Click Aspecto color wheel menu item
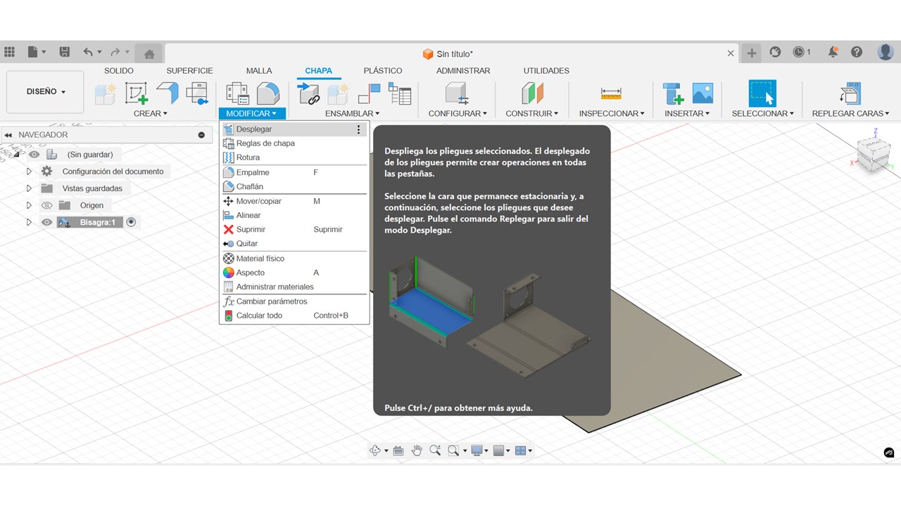The width and height of the screenshot is (901, 506). click(x=250, y=273)
